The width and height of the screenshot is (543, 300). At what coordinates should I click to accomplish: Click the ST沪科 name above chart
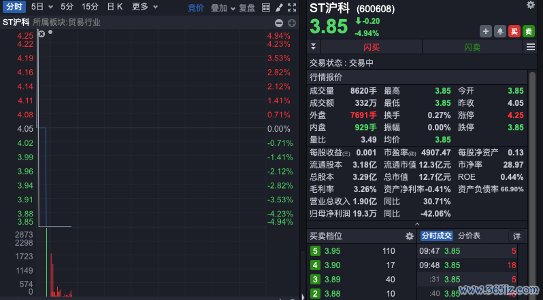16,22
